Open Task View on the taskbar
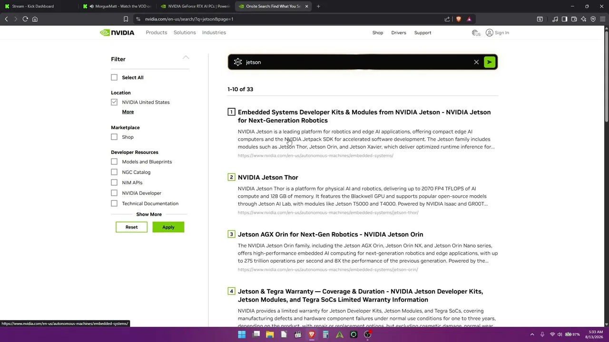 click(x=256, y=334)
